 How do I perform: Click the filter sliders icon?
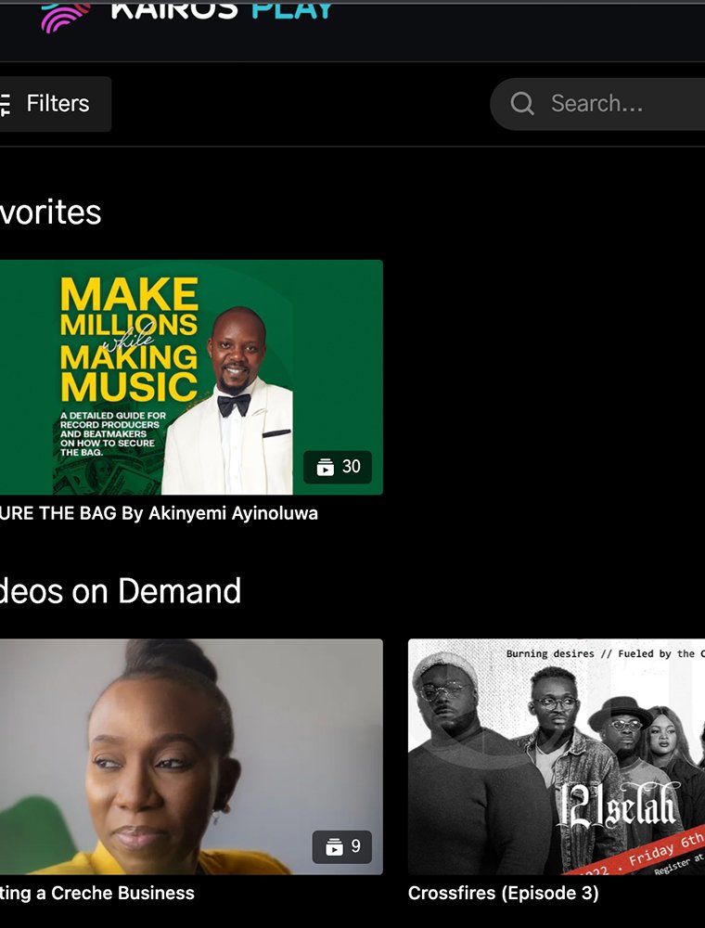pos(5,104)
